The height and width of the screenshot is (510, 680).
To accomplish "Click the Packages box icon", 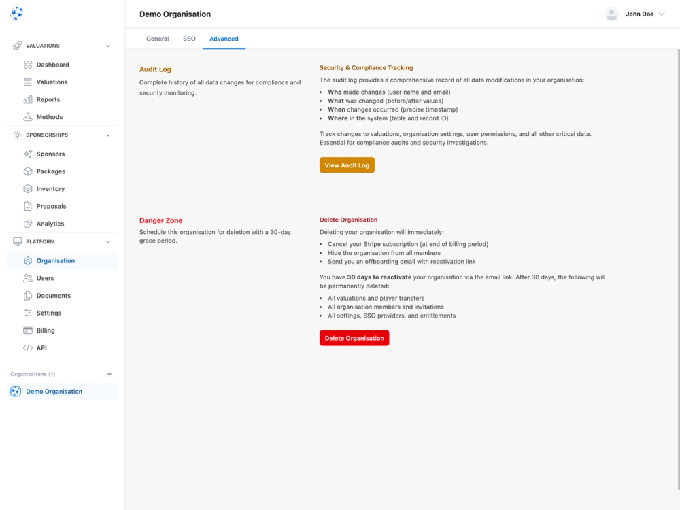I will (28, 171).
